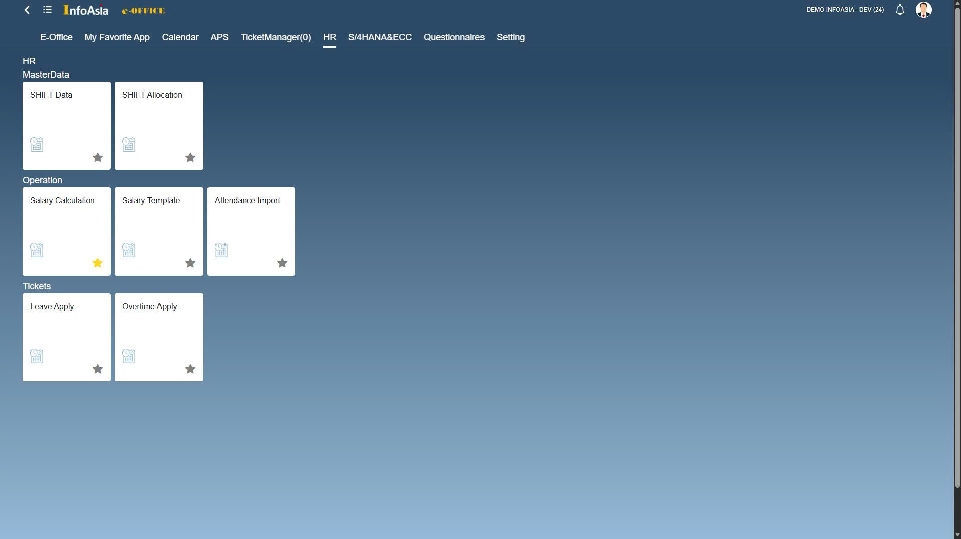Screen dimensions: 961x539
Task: Open the notifications bell
Action: [900, 10]
